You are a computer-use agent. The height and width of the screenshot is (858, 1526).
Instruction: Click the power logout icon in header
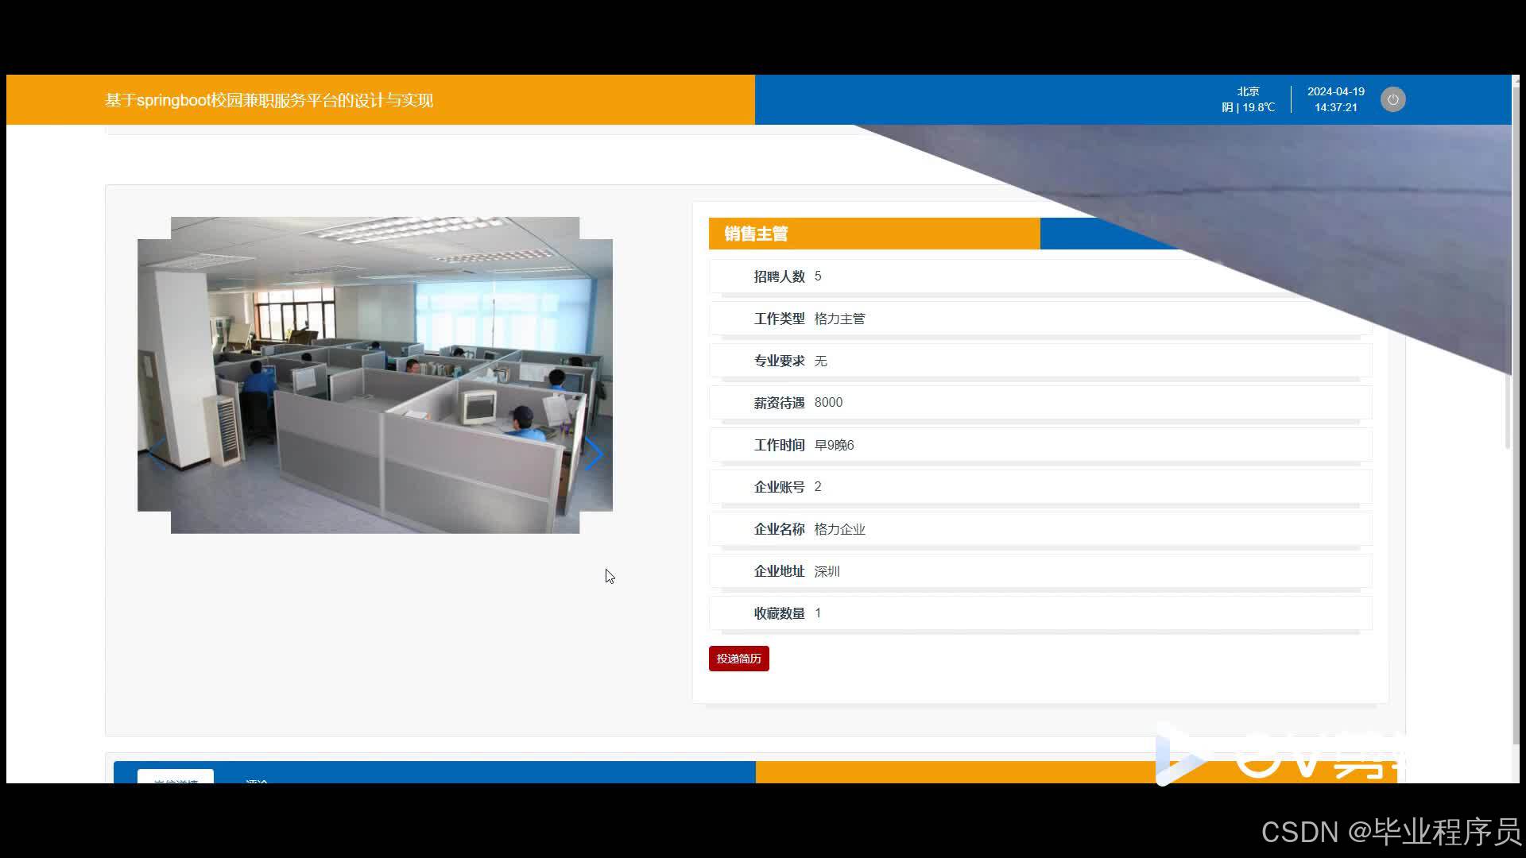(x=1392, y=99)
